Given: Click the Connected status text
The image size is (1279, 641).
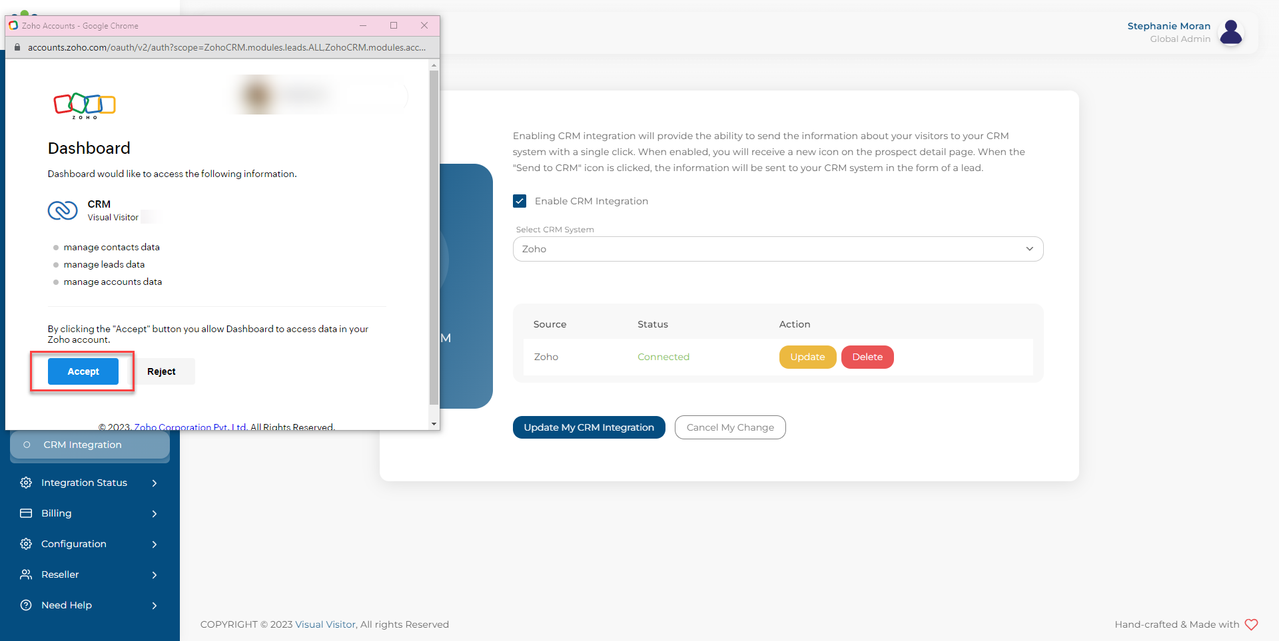Looking at the screenshot, I should pyautogui.click(x=663, y=357).
